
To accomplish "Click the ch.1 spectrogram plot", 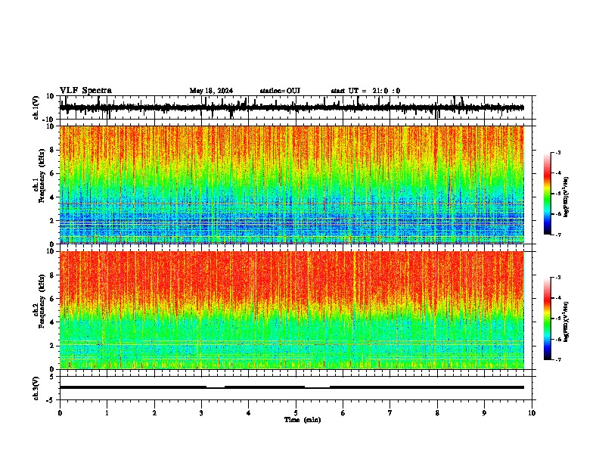I will pyautogui.click(x=292, y=185).
